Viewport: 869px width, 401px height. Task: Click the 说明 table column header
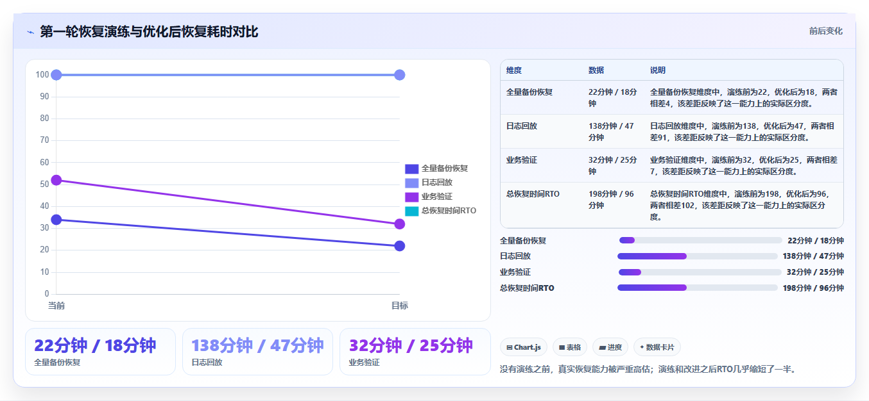(658, 70)
